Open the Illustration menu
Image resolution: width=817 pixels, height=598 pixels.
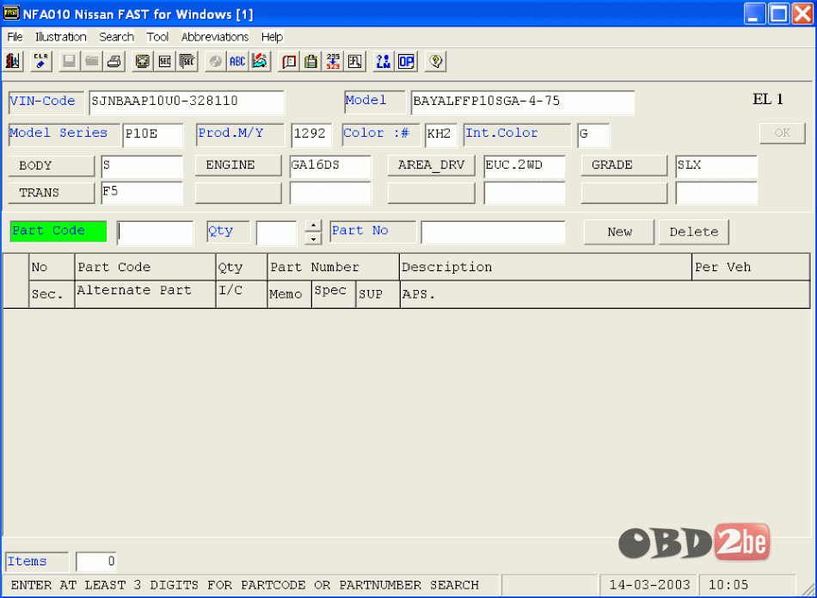(x=60, y=37)
